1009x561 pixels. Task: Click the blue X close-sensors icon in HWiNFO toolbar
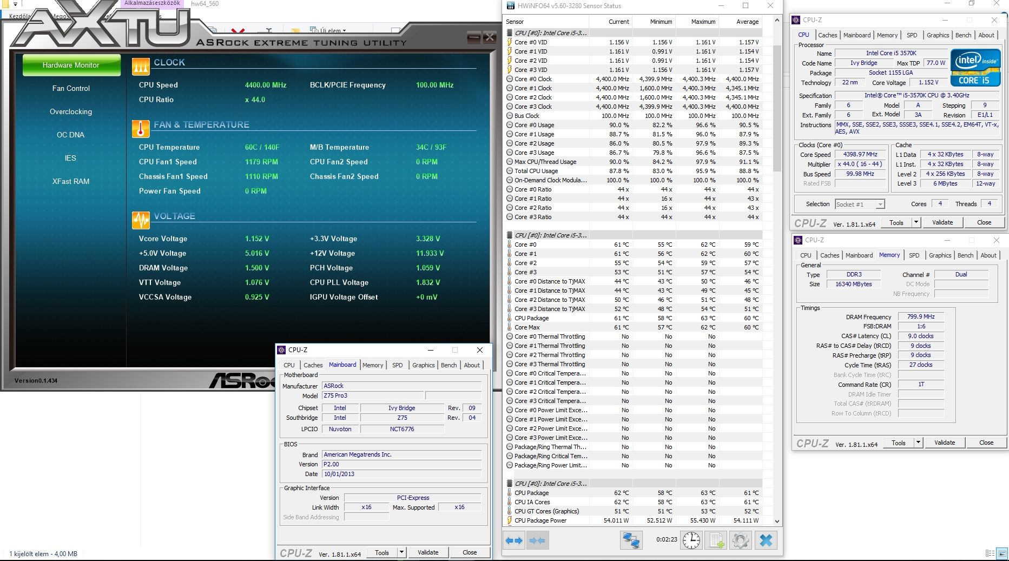click(x=766, y=540)
